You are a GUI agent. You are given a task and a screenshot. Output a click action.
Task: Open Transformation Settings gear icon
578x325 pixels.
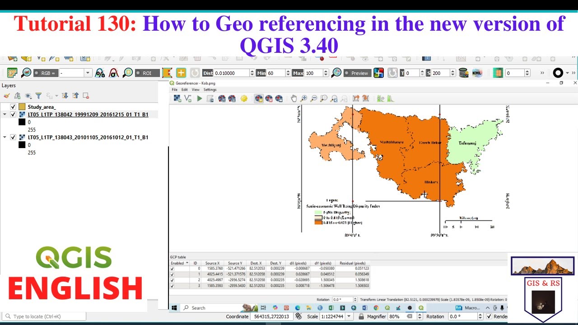244,98
